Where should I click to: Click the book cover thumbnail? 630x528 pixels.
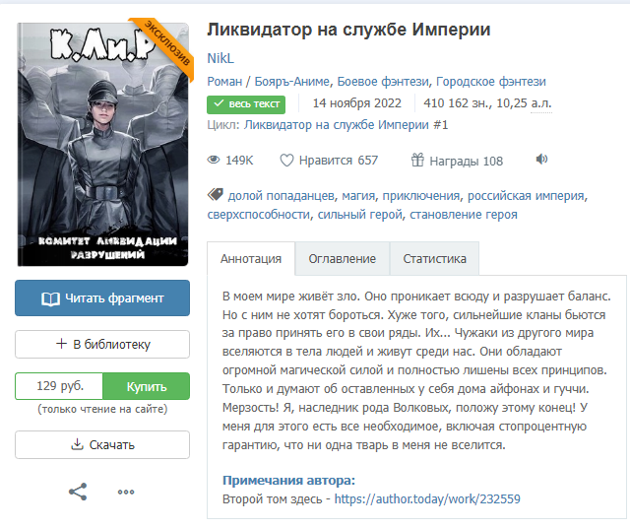(x=102, y=145)
